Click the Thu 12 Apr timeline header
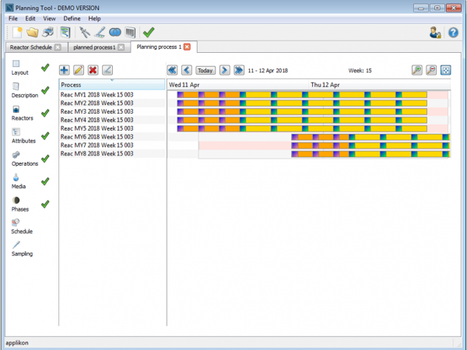Screen dimensions: 467x350 point(380,85)
